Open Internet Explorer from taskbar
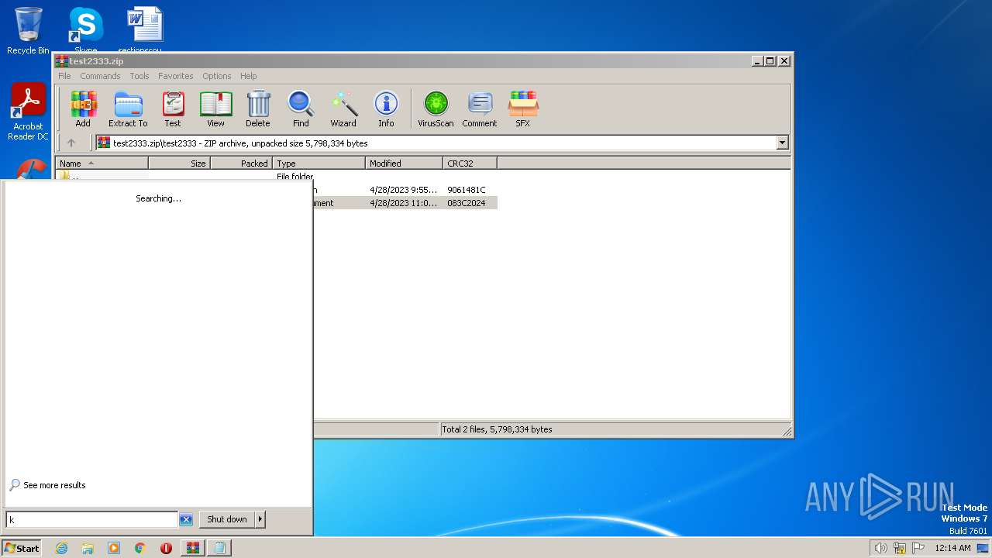Screen dimensions: 992x558 click(x=61, y=548)
